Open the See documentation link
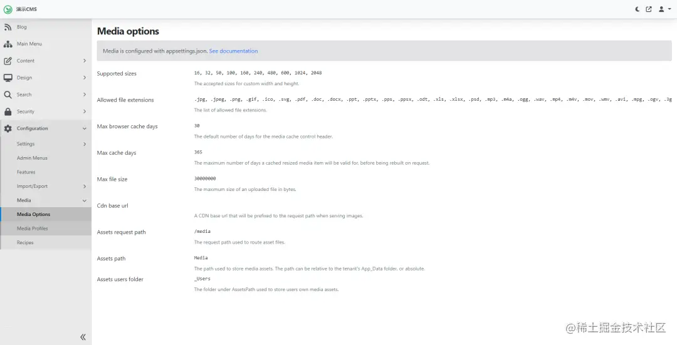Viewport: 677px width, 345px height. click(233, 51)
